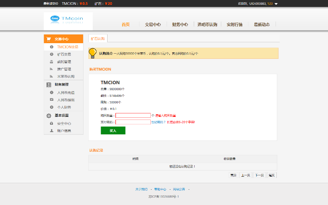Screen dimensions: 328x205
Task: Open the 网站公告 footer link
Action: (x=179, y=189)
